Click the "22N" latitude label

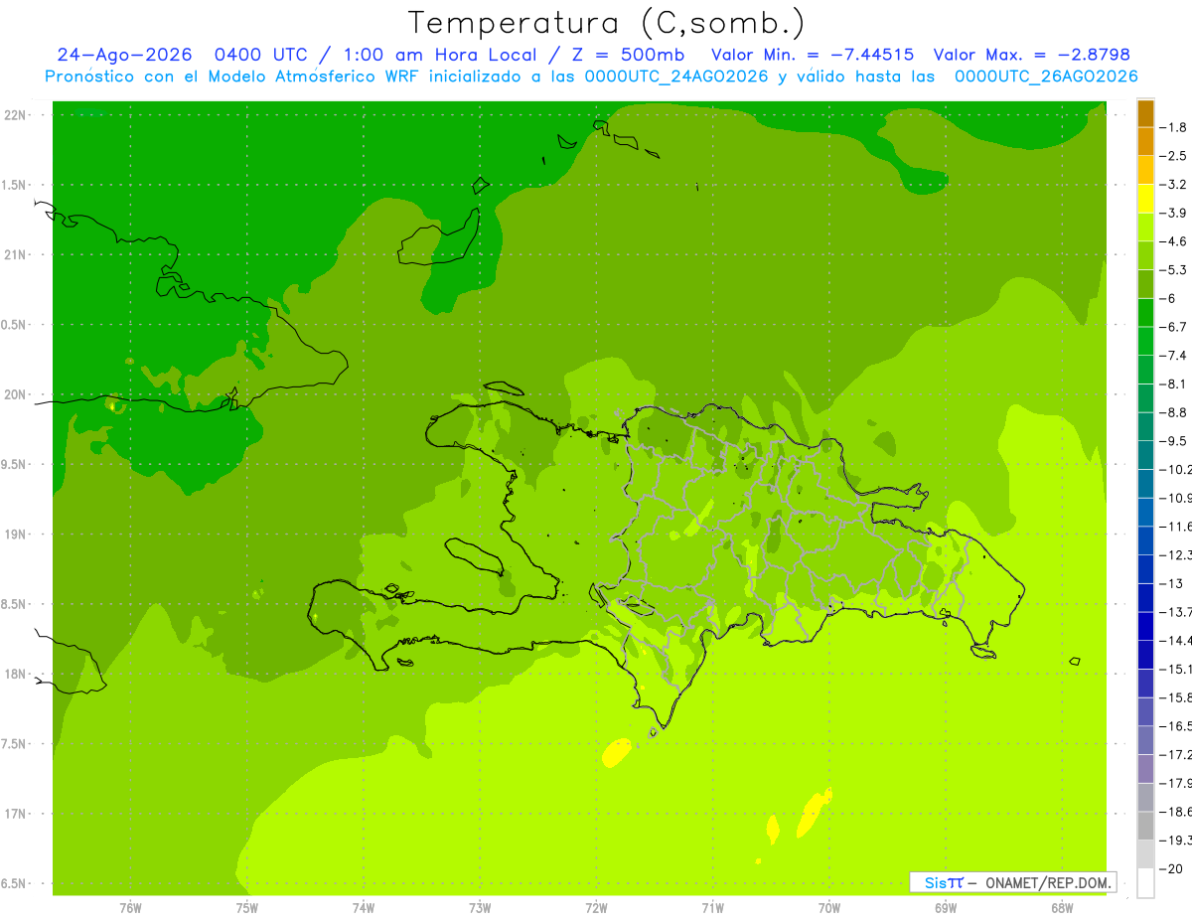click(x=15, y=115)
